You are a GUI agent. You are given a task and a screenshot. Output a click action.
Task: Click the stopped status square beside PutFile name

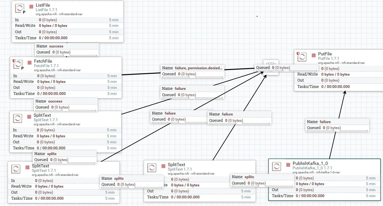pyautogui.click(x=314, y=55)
